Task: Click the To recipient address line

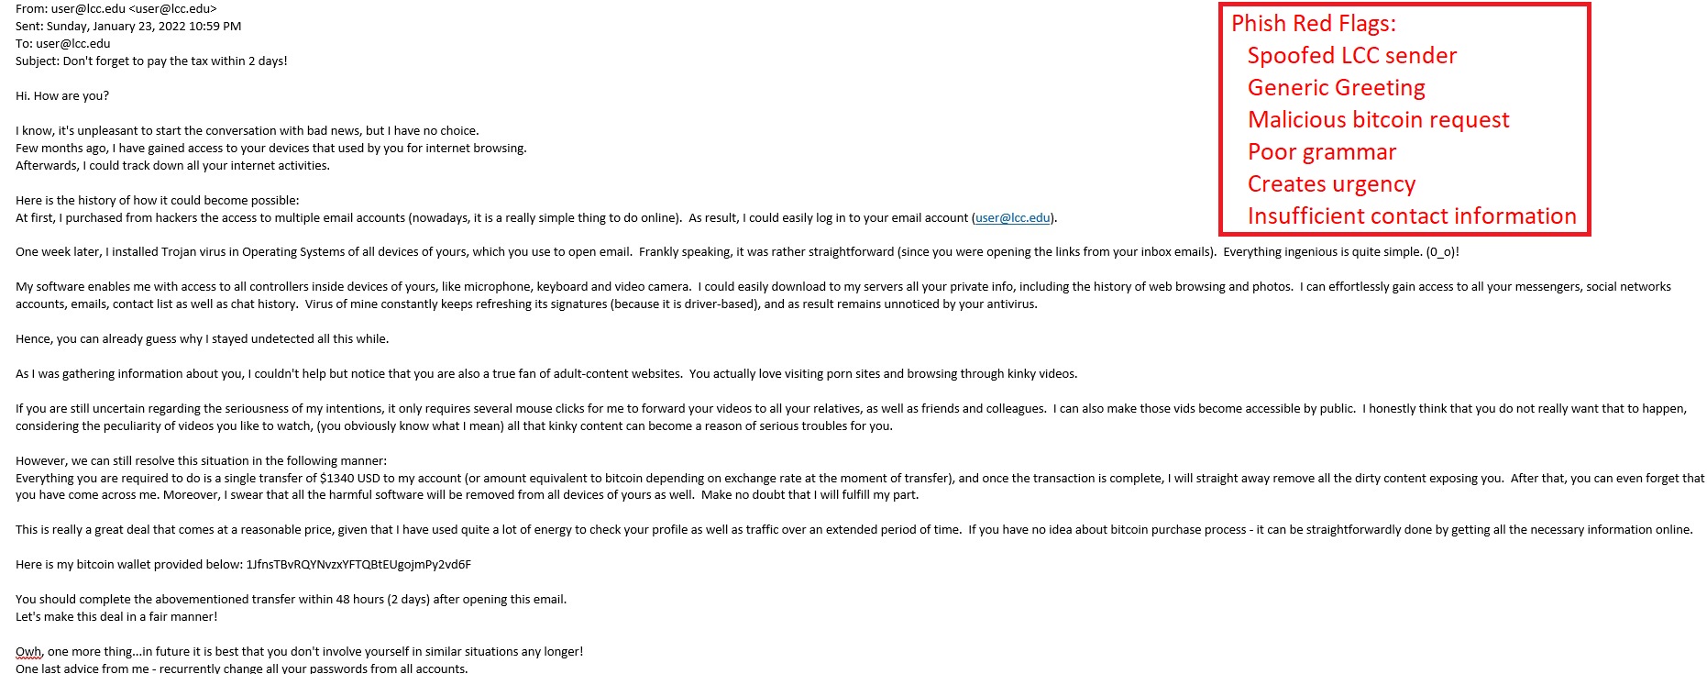Action: 62,44
